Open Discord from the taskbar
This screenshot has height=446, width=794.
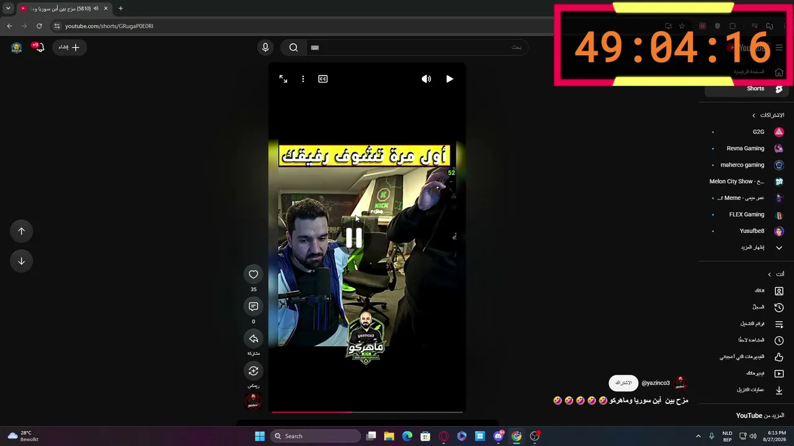(x=498, y=436)
